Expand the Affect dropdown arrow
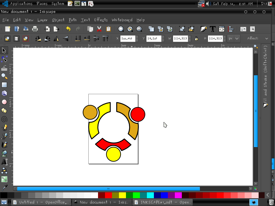 (267, 38)
